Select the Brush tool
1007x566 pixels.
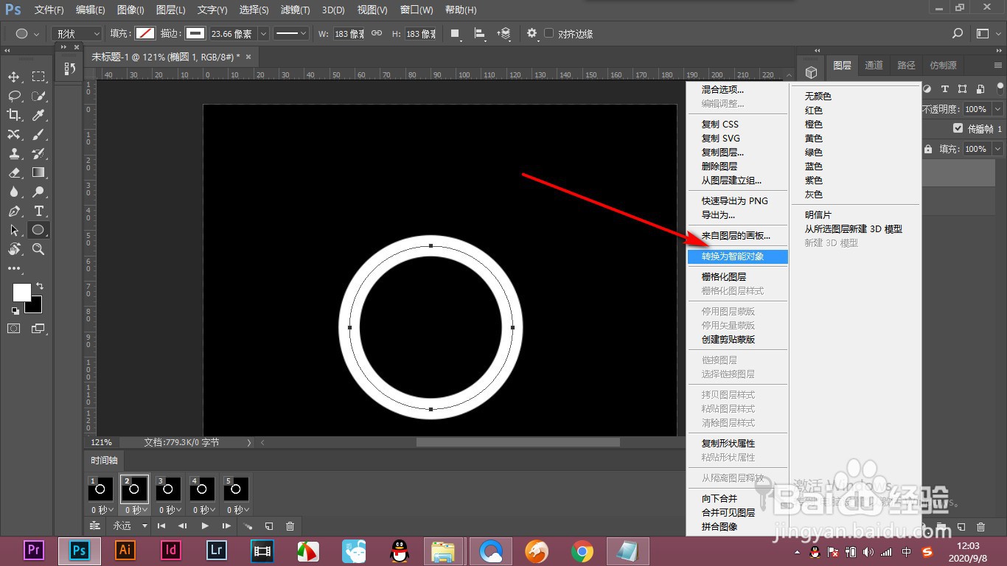coord(38,134)
